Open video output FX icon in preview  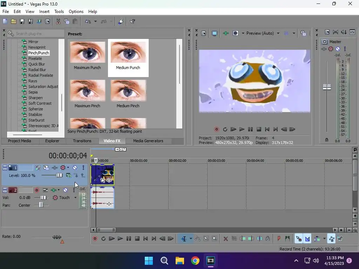pyautogui.click(x=226, y=33)
